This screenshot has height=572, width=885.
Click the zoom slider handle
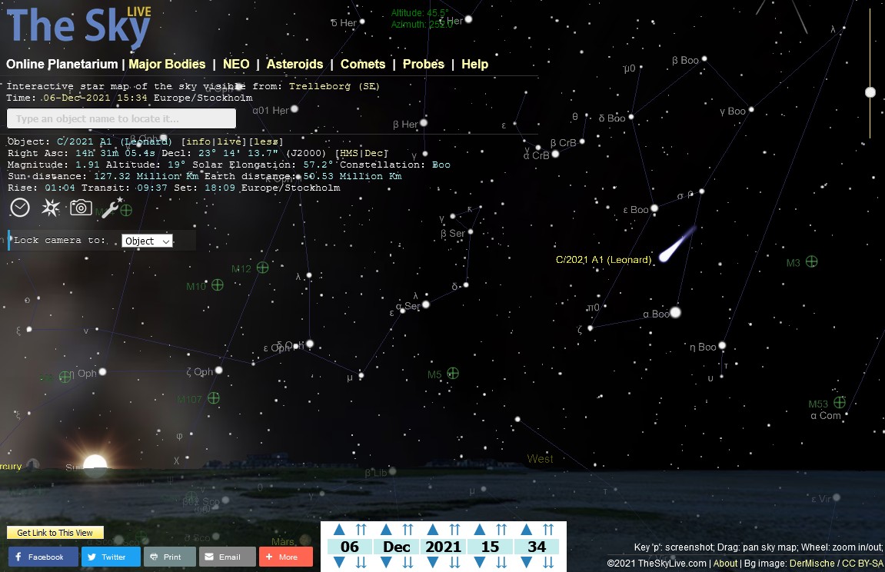[870, 92]
